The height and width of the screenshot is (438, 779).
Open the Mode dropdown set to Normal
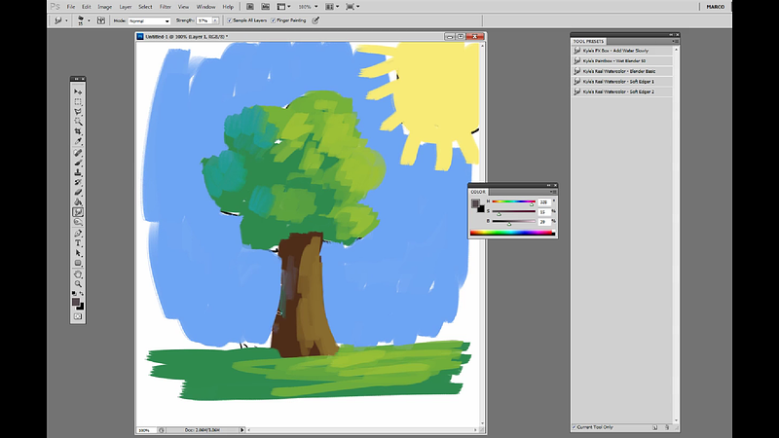[x=150, y=19]
